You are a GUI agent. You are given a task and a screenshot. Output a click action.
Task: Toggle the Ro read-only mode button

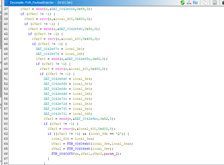coord(195,2)
